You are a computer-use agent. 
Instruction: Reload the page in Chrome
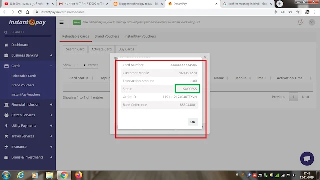pyautogui.click(x=20, y=12)
